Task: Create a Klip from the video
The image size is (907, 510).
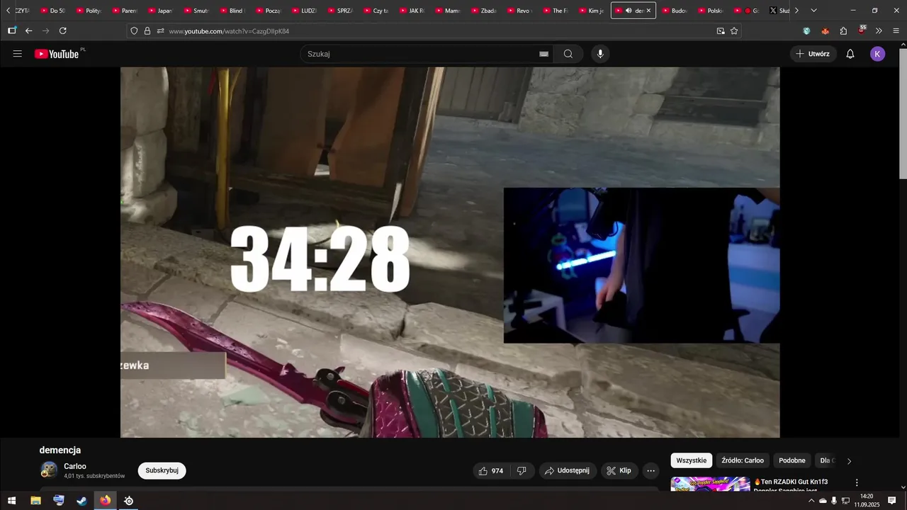Action: click(x=619, y=470)
